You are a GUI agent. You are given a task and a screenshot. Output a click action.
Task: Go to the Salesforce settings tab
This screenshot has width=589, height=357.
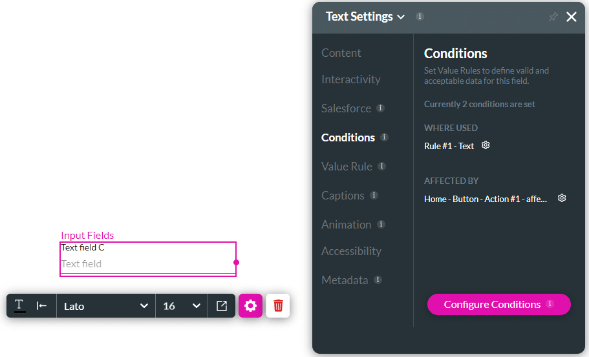(x=346, y=108)
